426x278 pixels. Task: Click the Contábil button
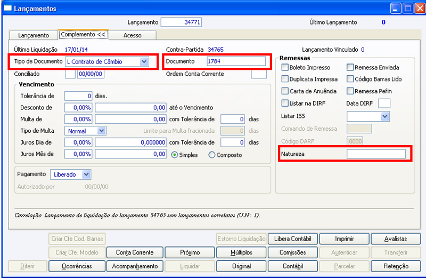click(x=292, y=266)
